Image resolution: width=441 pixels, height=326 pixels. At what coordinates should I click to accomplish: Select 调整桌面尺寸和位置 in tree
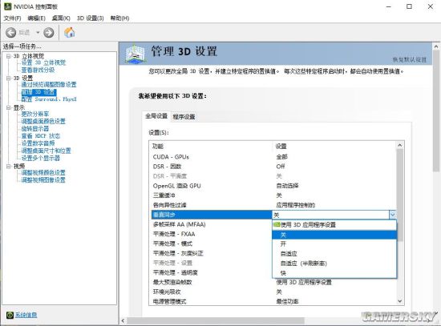[47, 151]
